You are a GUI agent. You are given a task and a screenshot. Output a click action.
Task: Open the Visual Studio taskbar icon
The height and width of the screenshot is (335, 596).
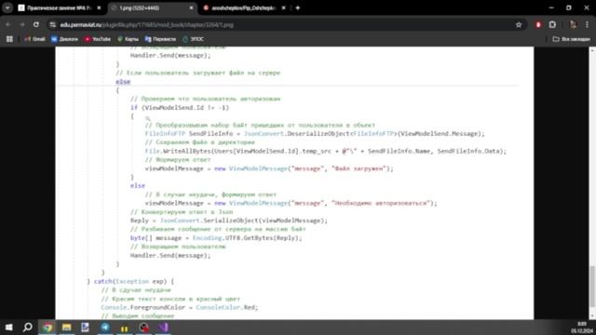click(x=163, y=327)
